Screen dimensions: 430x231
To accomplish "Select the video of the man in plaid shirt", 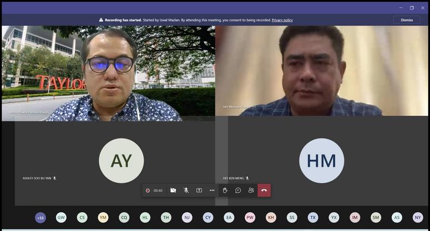I will (322, 70).
